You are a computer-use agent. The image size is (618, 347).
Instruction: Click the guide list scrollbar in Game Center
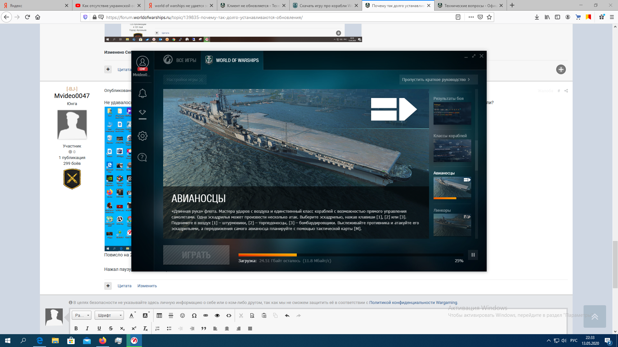pyautogui.click(x=476, y=156)
